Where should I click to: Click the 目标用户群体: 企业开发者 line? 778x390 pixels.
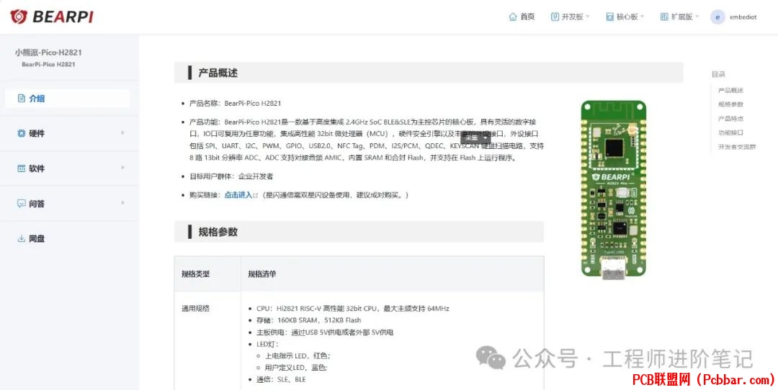pos(231,176)
